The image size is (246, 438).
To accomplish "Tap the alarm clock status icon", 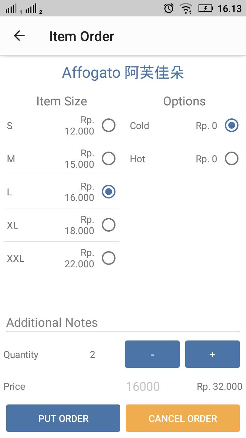I will 169,8.
